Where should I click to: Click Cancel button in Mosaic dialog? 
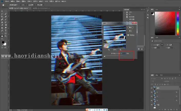coord(130,31)
